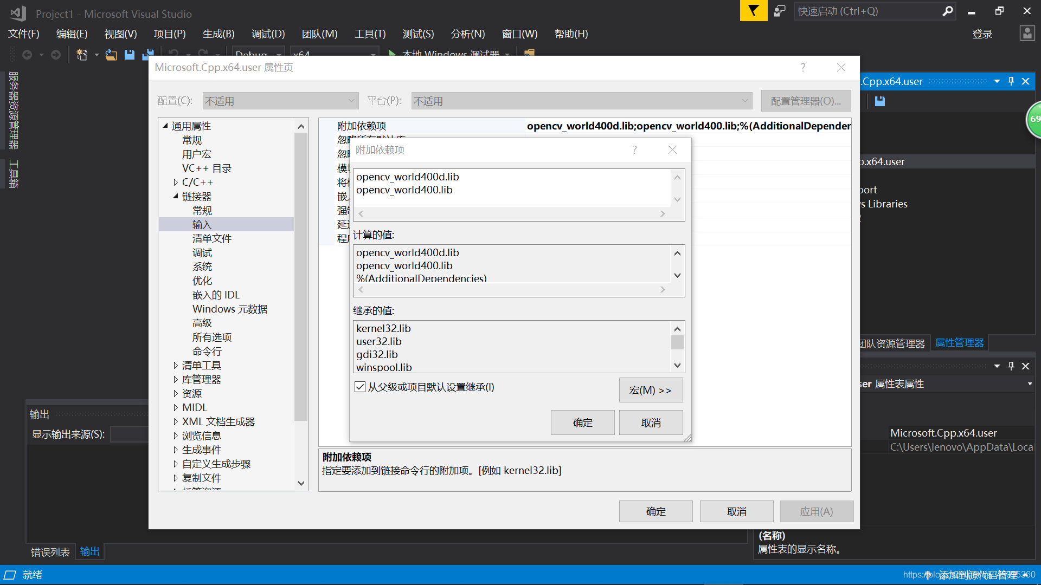Expand the C/C++ tree node
1041x585 pixels.
pyautogui.click(x=176, y=182)
